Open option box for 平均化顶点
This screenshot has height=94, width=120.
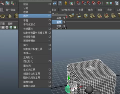click(x=50, y=24)
